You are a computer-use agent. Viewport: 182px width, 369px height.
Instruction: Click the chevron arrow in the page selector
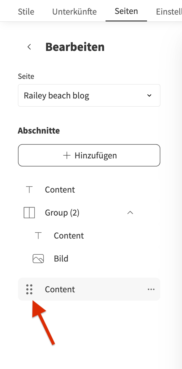click(149, 96)
